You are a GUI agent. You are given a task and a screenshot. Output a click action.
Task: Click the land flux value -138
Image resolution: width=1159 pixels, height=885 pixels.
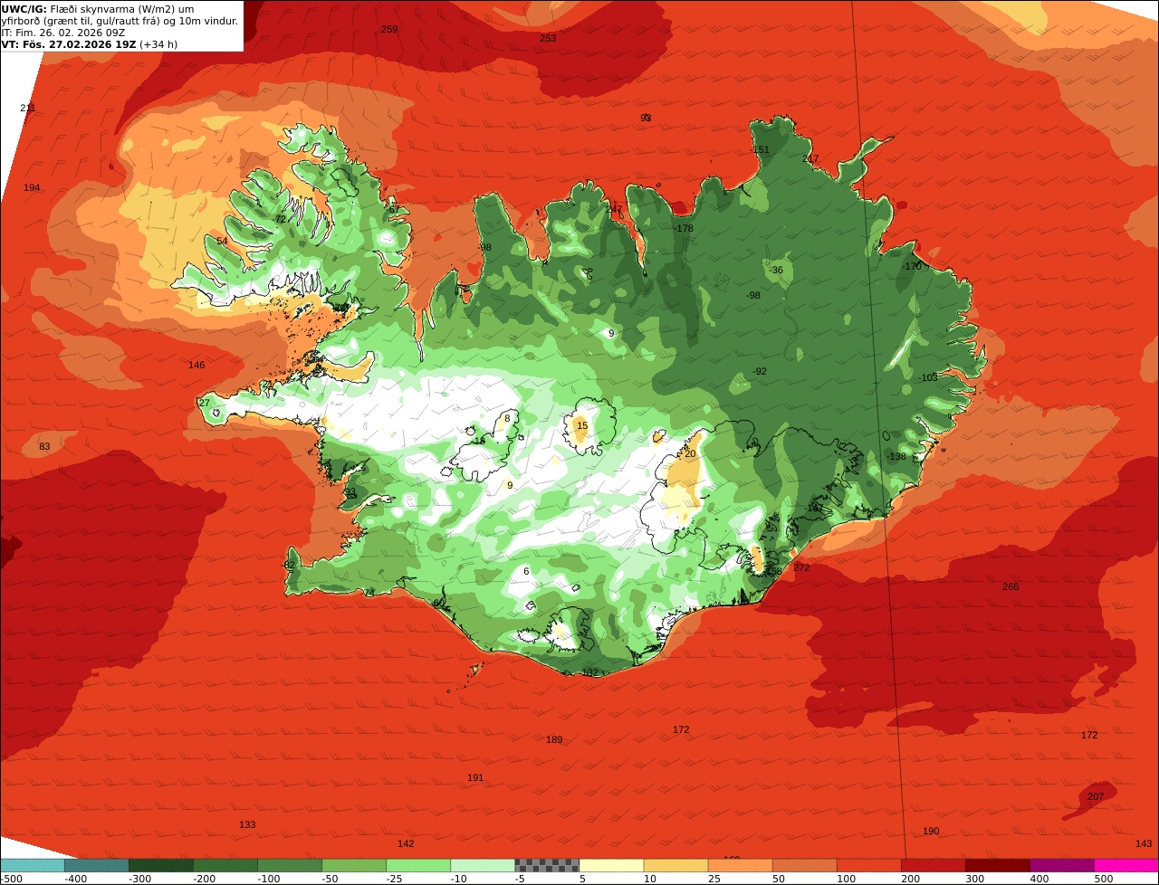[x=896, y=456]
